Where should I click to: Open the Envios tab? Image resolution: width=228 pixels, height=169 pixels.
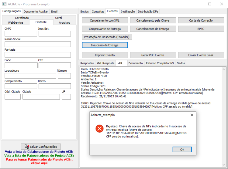click(x=85, y=12)
